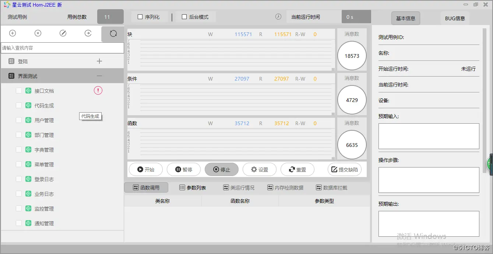Click the 预期输出 text box
Image resolution: width=493 pixels, height=254 pixels.
pyautogui.click(x=429, y=223)
